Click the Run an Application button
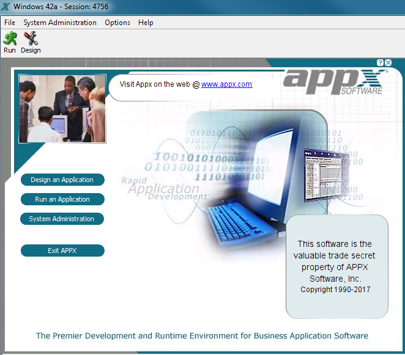Viewport: 405px width, 355px height. click(62, 199)
